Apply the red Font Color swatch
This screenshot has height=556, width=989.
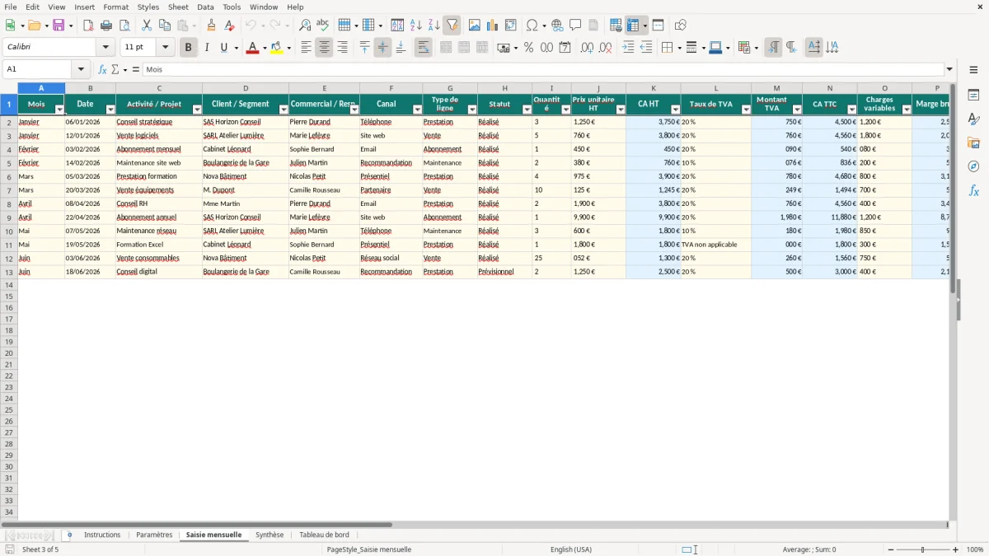252,48
